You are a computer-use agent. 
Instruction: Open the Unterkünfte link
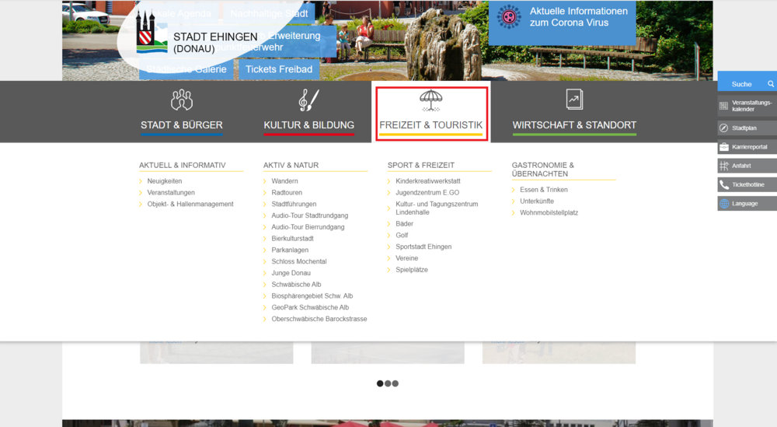pyautogui.click(x=537, y=201)
